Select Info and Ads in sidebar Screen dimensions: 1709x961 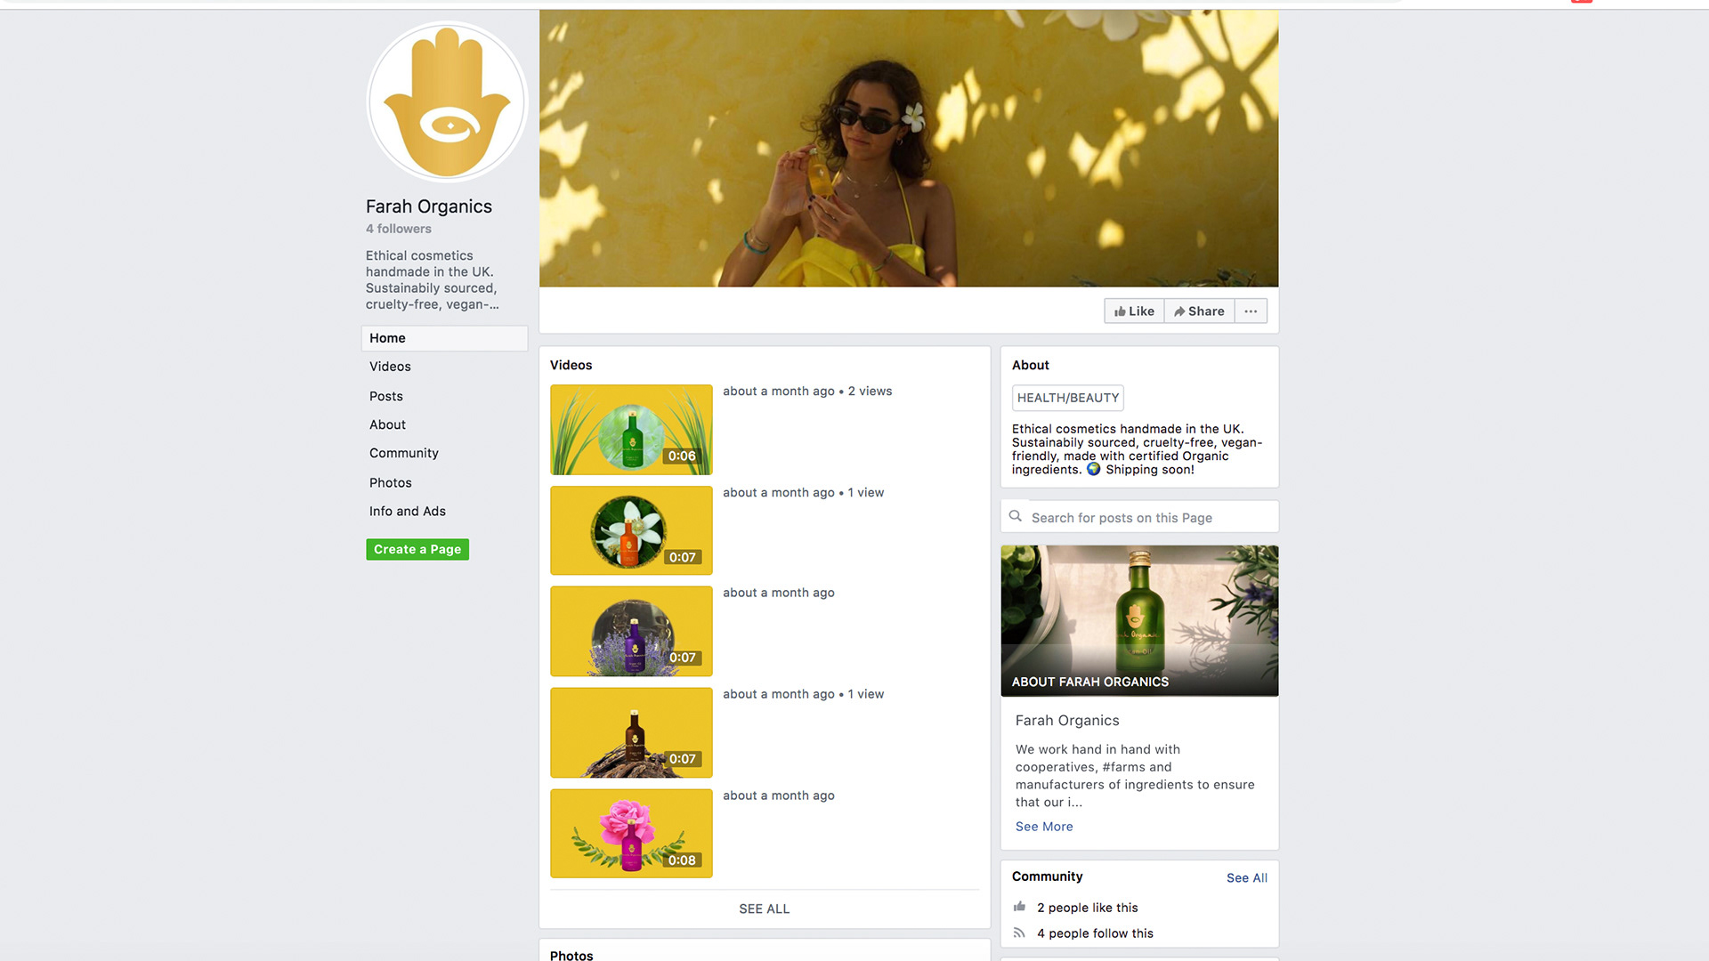click(408, 511)
